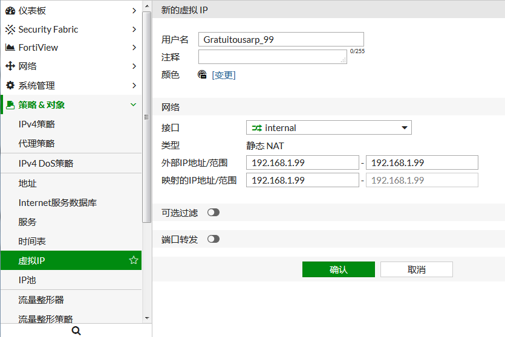This screenshot has width=505, height=337.
Task: Enable the 可选过滤 toggle
Action: [213, 213]
